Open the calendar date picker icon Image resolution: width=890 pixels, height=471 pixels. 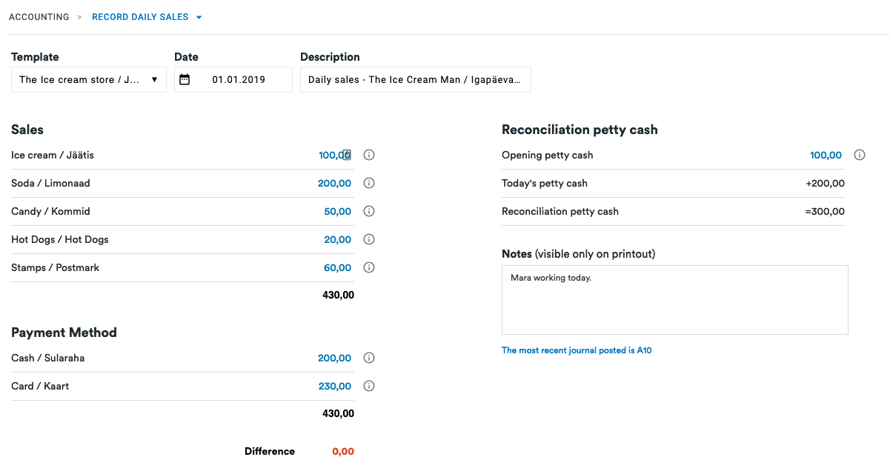185,80
